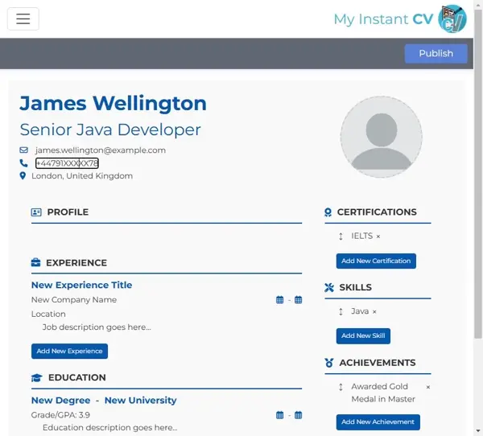Viewport: 483px width, 436px height.
Task: Click the reorder handle beside Java
Action: tap(341, 311)
